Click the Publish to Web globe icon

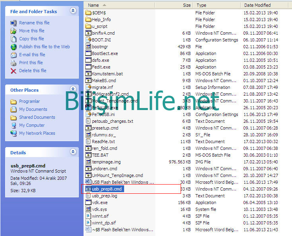coord(14,47)
